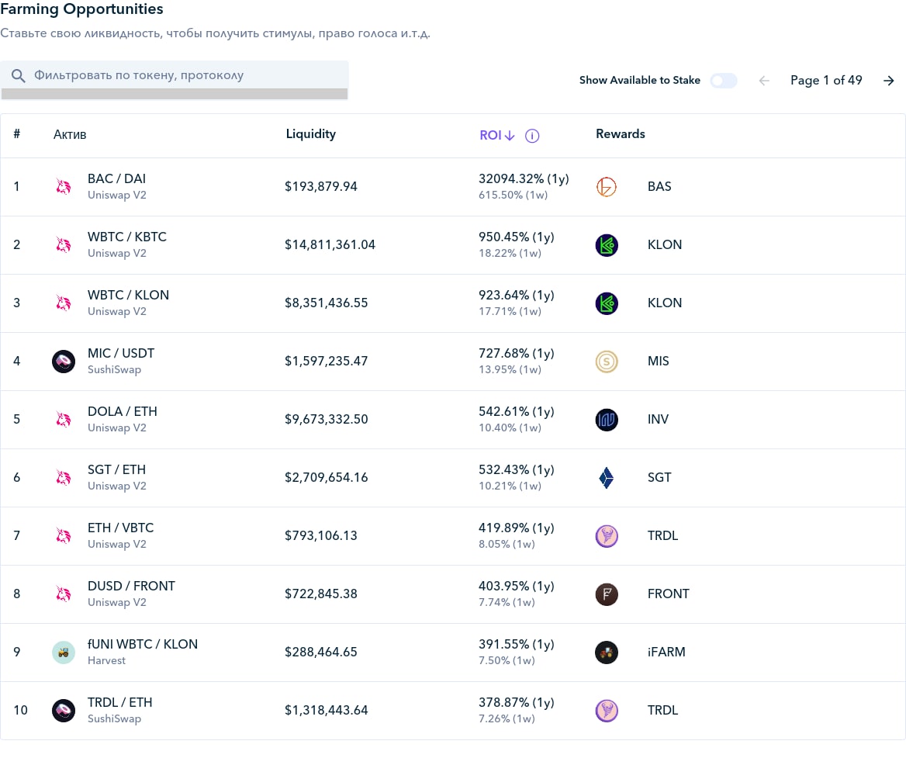This screenshot has height=765, width=906.
Task: Select the ETH / VBTC pair name
Action: click(121, 528)
